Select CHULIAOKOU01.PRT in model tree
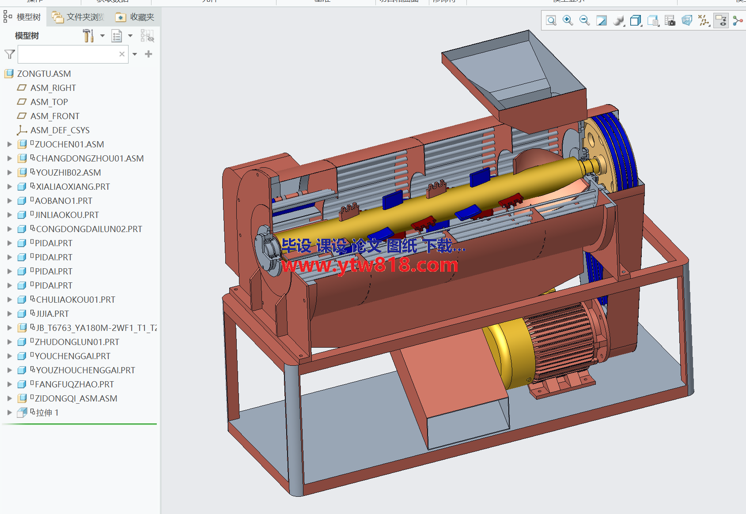 76,300
